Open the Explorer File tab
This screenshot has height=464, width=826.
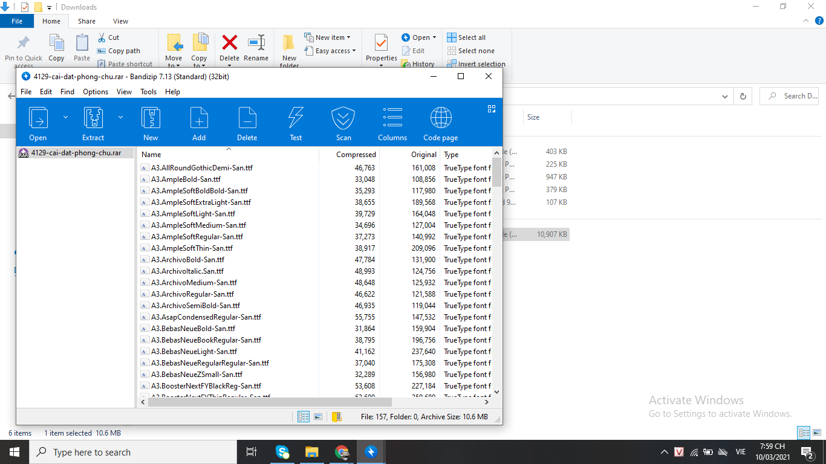click(x=17, y=21)
